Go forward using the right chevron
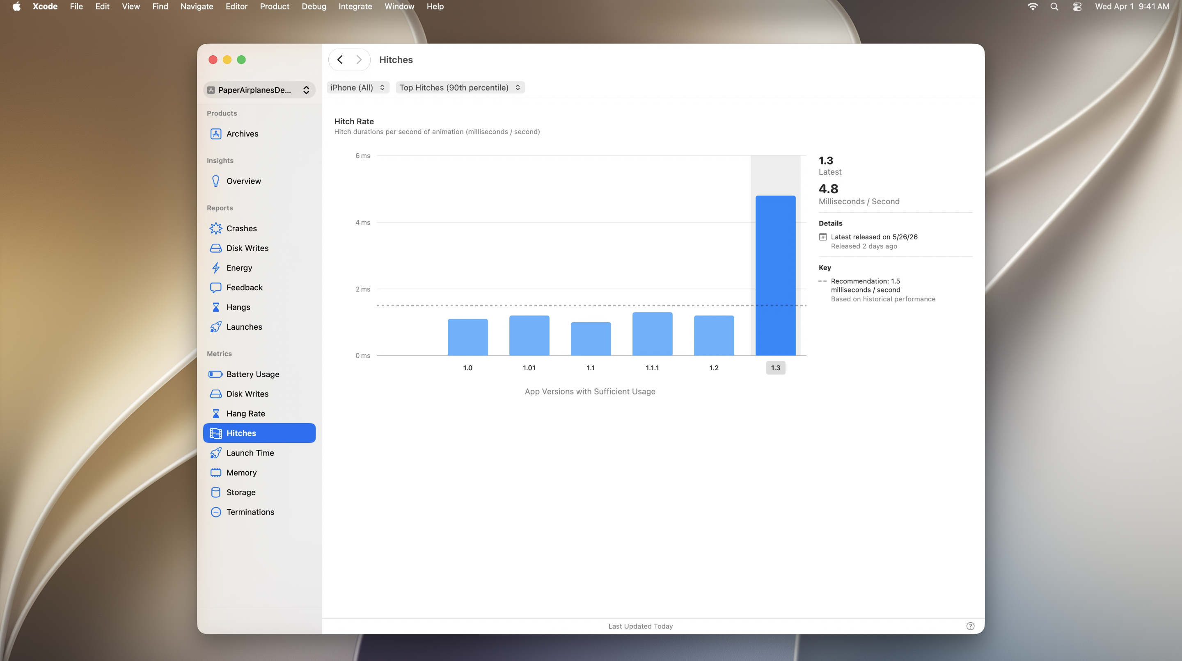 pyautogui.click(x=359, y=59)
